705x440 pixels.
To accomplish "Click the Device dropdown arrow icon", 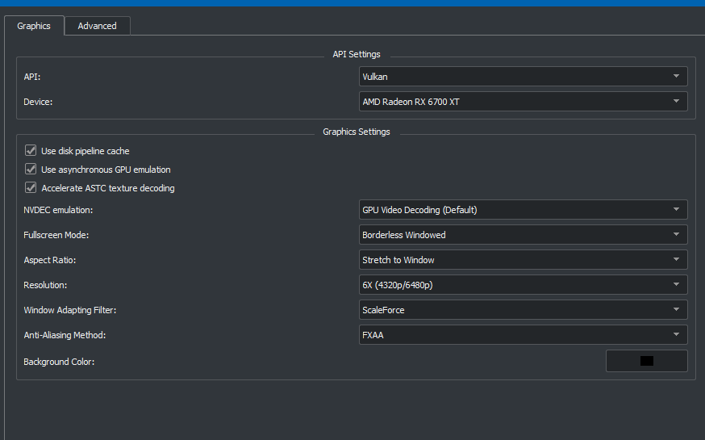I will click(676, 101).
